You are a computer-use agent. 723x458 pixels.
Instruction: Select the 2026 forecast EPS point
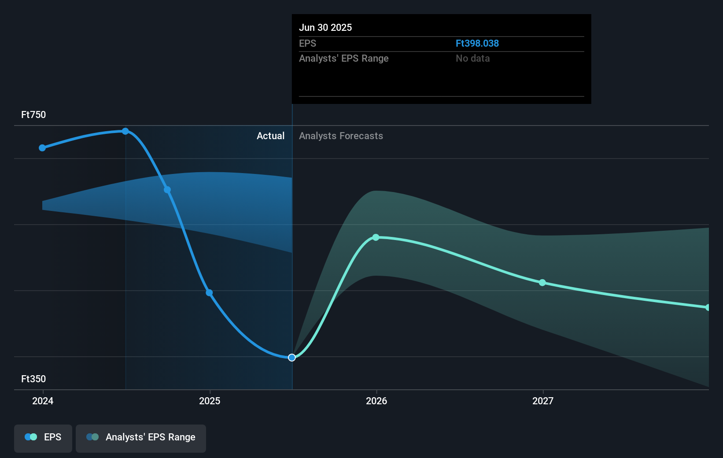point(376,237)
